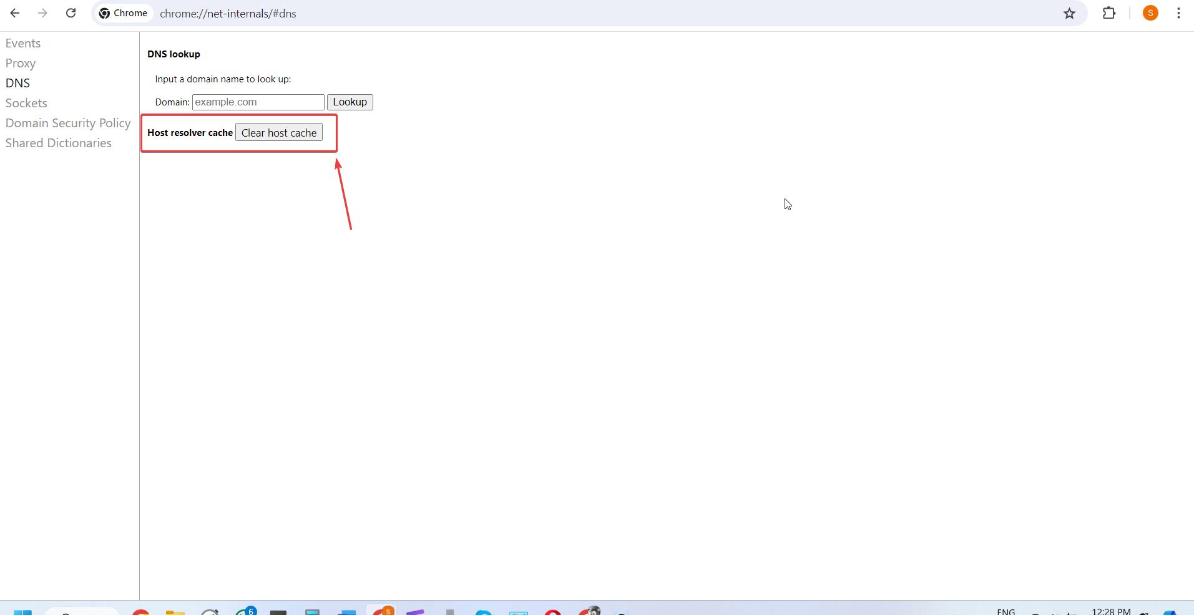Open the Windows Start menu
The image size is (1194, 615).
[22, 611]
